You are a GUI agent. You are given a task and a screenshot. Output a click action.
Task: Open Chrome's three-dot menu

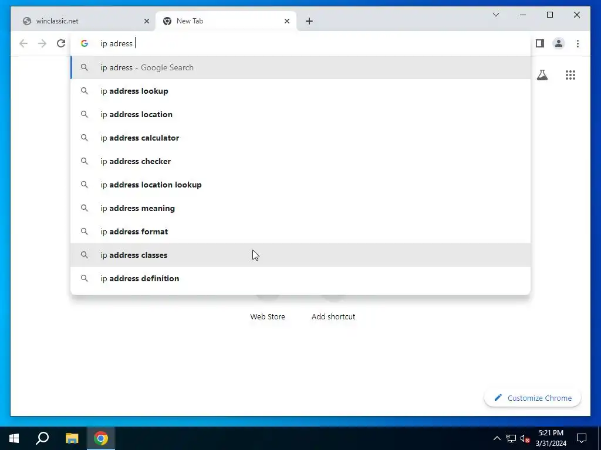(578, 43)
